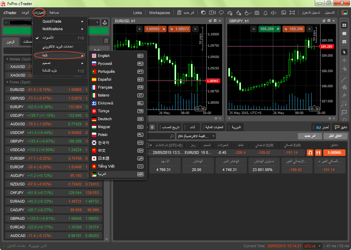Screen dimensions: 351x250
Task: Detach the GBPJPY chart window
Action: click(324, 21)
